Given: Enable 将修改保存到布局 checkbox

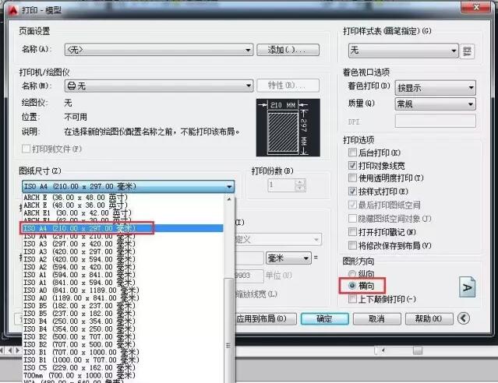Looking at the screenshot, I should tap(352, 245).
